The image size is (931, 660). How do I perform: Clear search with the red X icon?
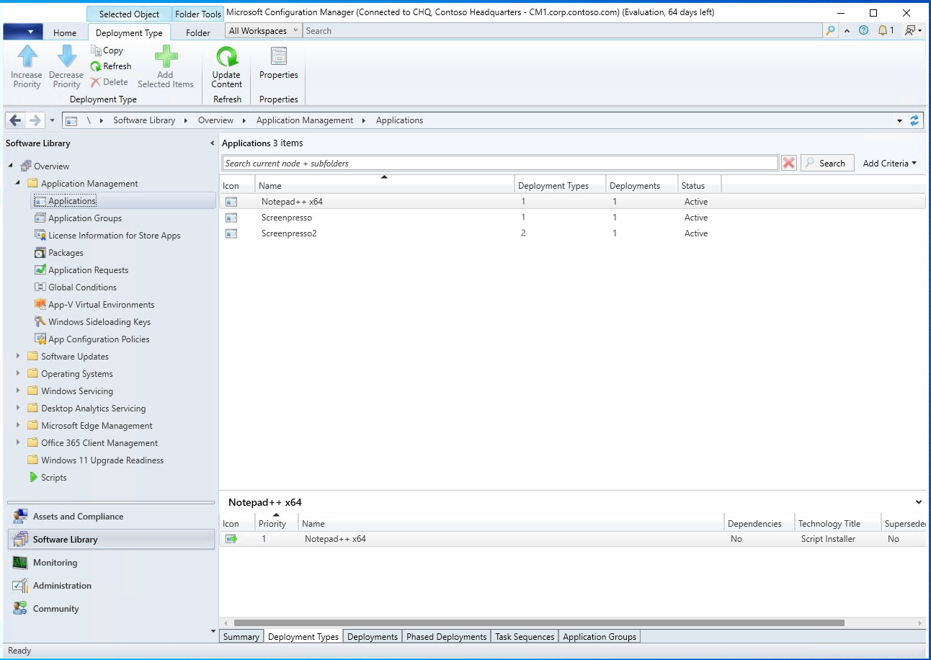pos(789,164)
